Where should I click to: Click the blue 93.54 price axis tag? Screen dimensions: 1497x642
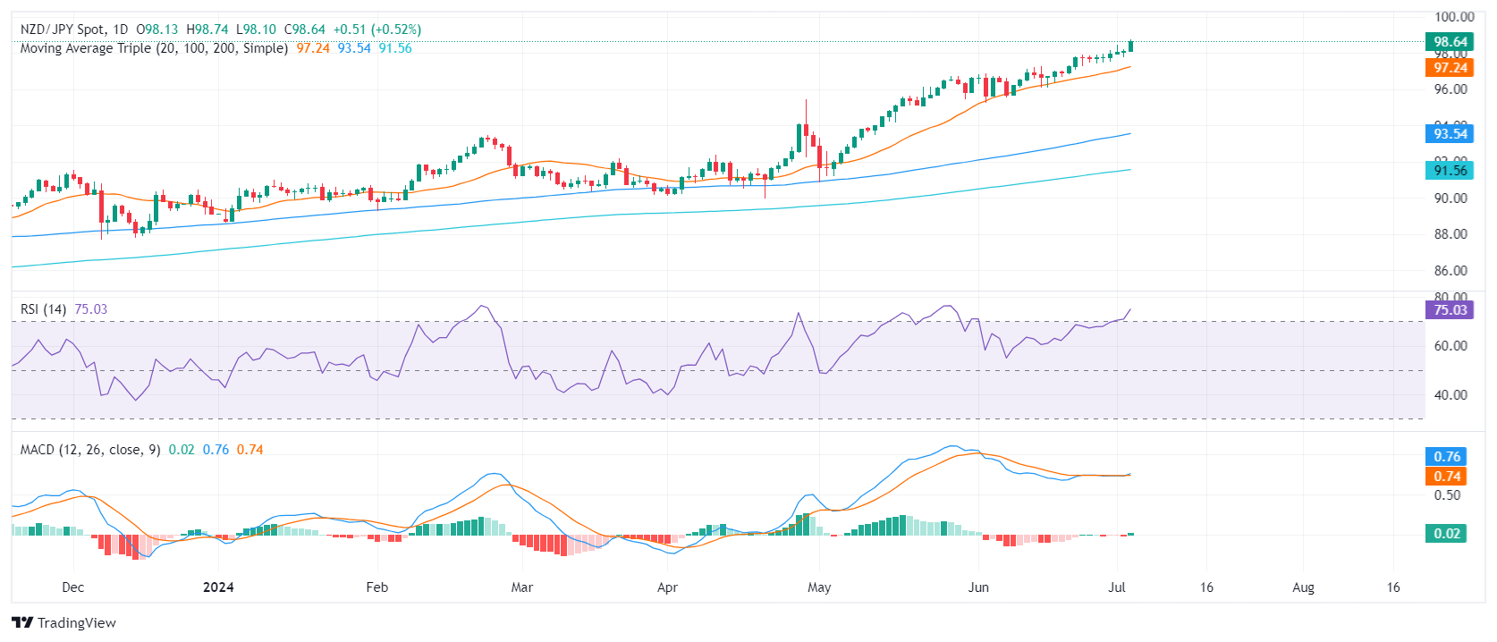1450,134
